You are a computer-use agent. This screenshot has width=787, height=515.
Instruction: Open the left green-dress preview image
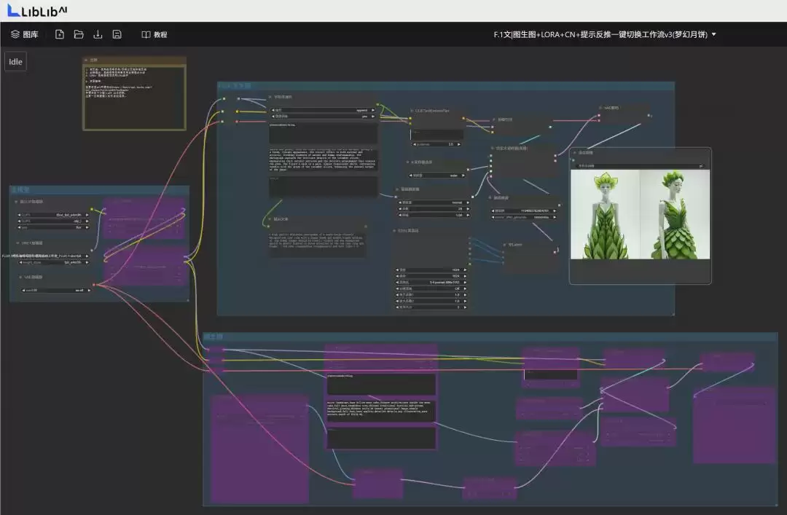point(605,214)
